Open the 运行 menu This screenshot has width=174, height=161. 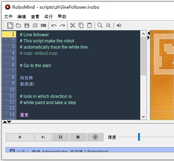(x=49, y=17)
